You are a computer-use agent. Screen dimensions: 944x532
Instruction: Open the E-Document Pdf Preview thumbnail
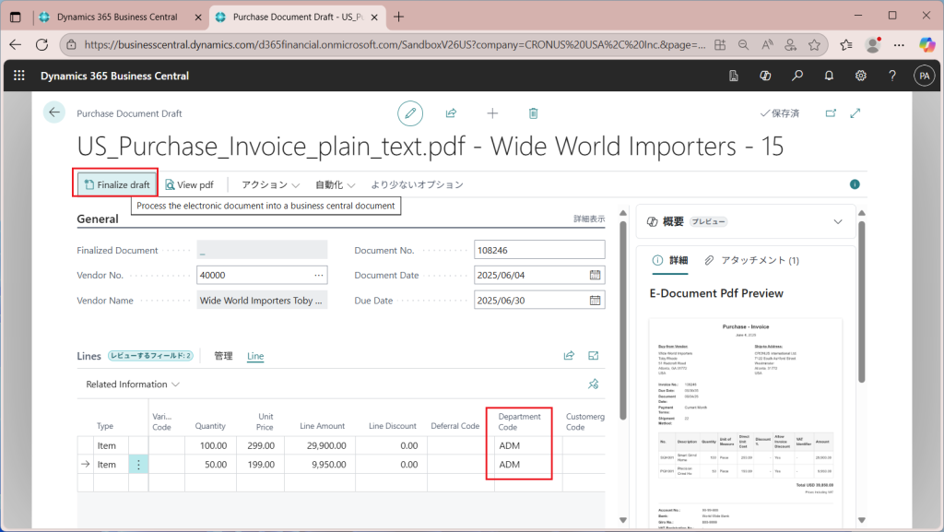[745, 423]
